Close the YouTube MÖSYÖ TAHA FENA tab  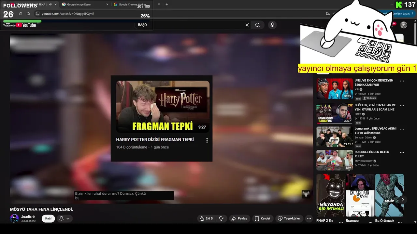click(56, 5)
